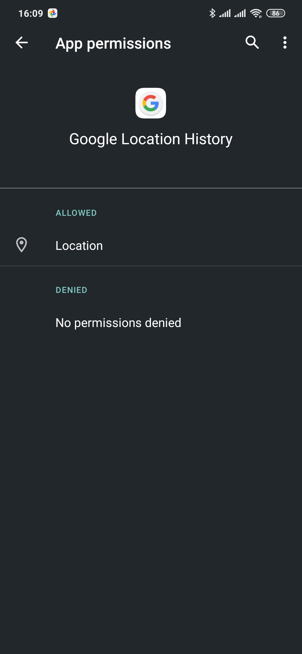302x654 pixels.
Task: Tap the Google Photos notification icon
Action: (x=53, y=13)
